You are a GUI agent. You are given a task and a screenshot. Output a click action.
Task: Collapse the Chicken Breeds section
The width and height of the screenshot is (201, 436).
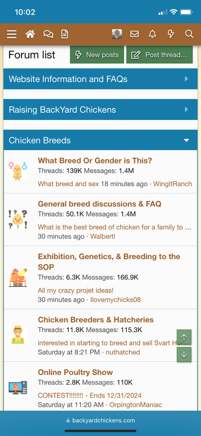coord(186,140)
